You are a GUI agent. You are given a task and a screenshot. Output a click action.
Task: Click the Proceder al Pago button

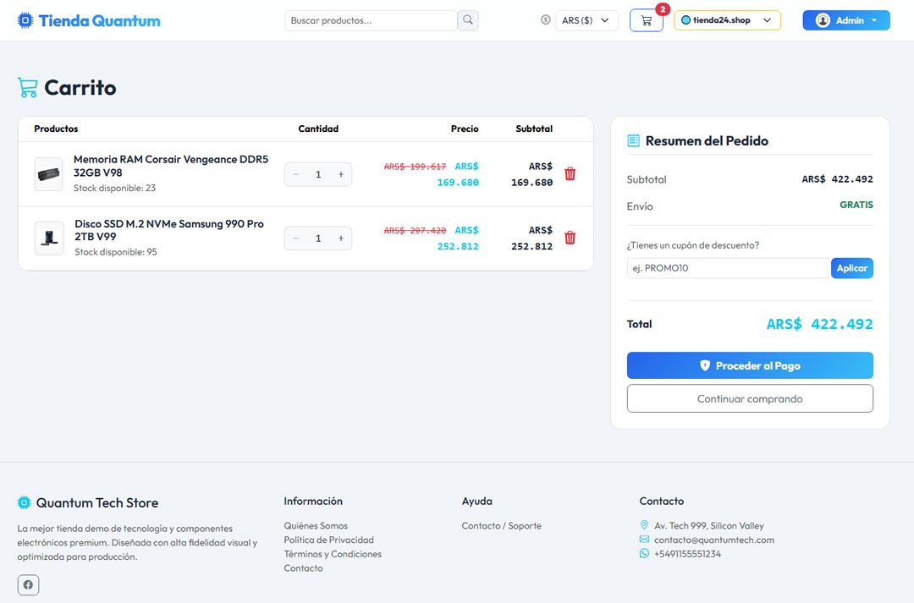750,365
